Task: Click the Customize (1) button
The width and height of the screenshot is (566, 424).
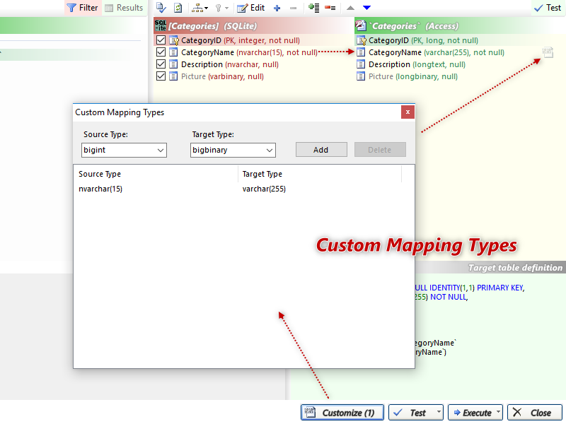Action: click(342, 413)
